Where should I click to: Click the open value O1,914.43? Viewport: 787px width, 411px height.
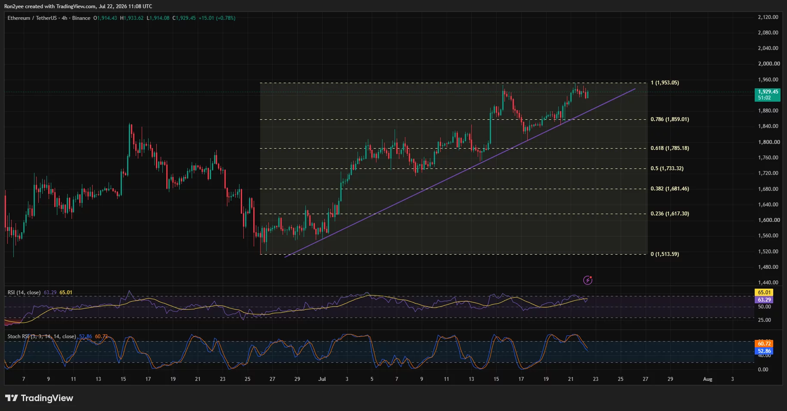coord(105,18)
